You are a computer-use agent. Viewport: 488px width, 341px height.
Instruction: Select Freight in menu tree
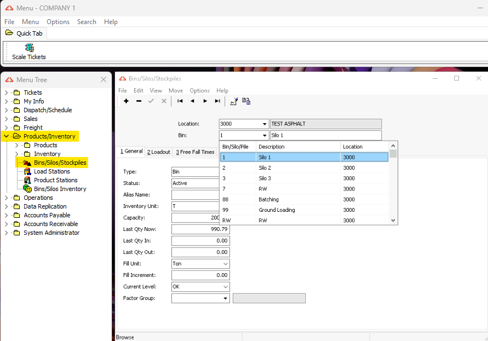(x=33, y=128)
